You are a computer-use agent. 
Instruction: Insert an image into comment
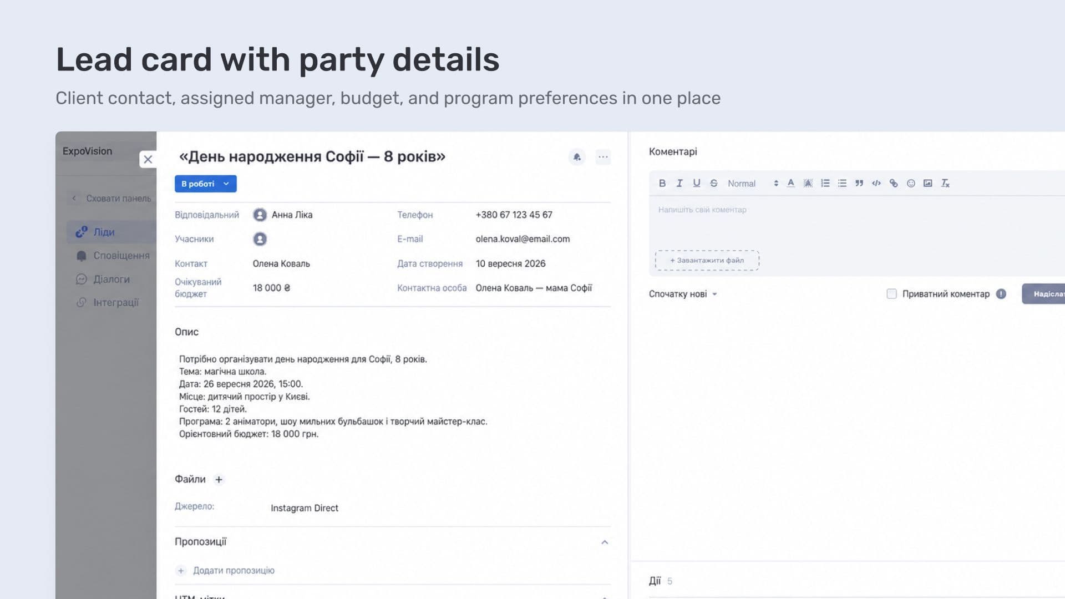[928, 183]
